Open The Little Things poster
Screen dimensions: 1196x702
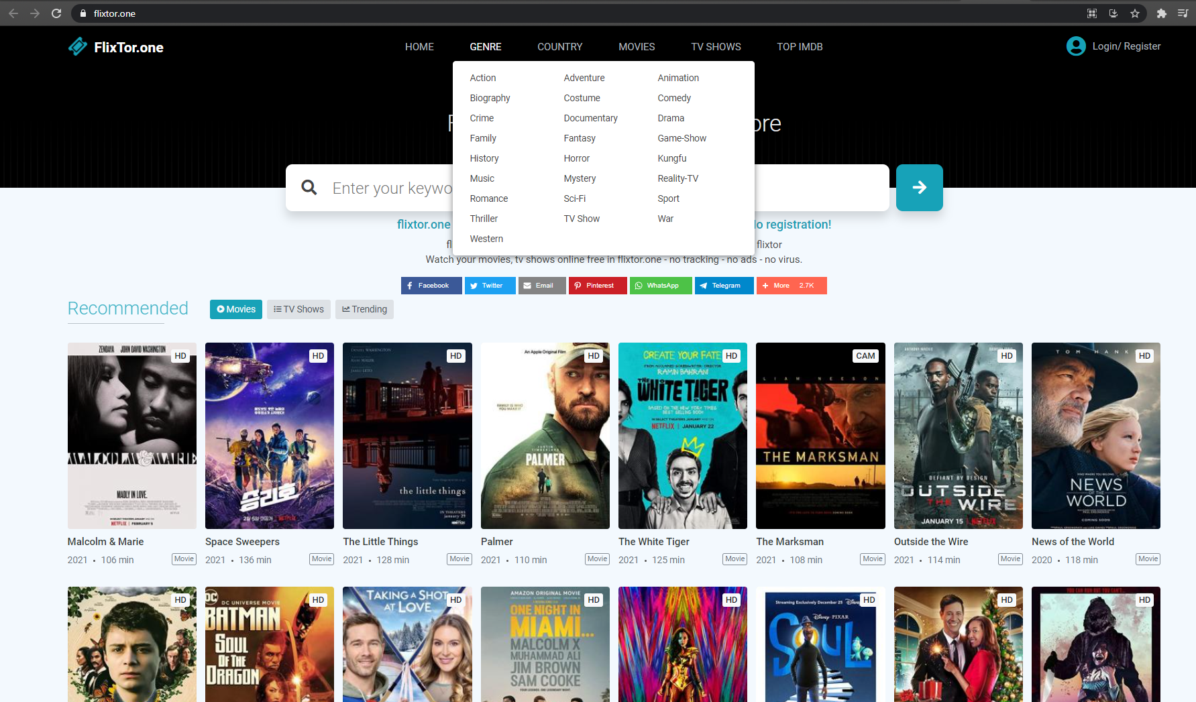click(x=407, y=436)
